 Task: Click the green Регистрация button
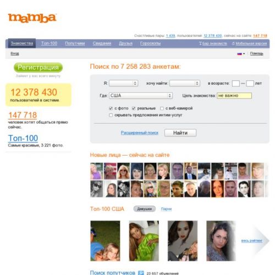[x=38, y=67]
